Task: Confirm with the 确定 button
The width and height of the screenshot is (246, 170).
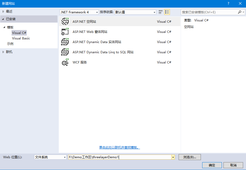Action: point(212,165)
